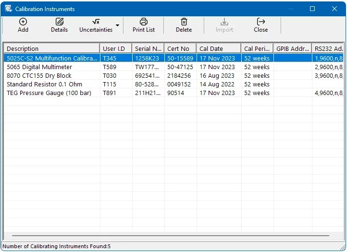Sort by the Description column header
347x252 pixels.
point(51,48)
